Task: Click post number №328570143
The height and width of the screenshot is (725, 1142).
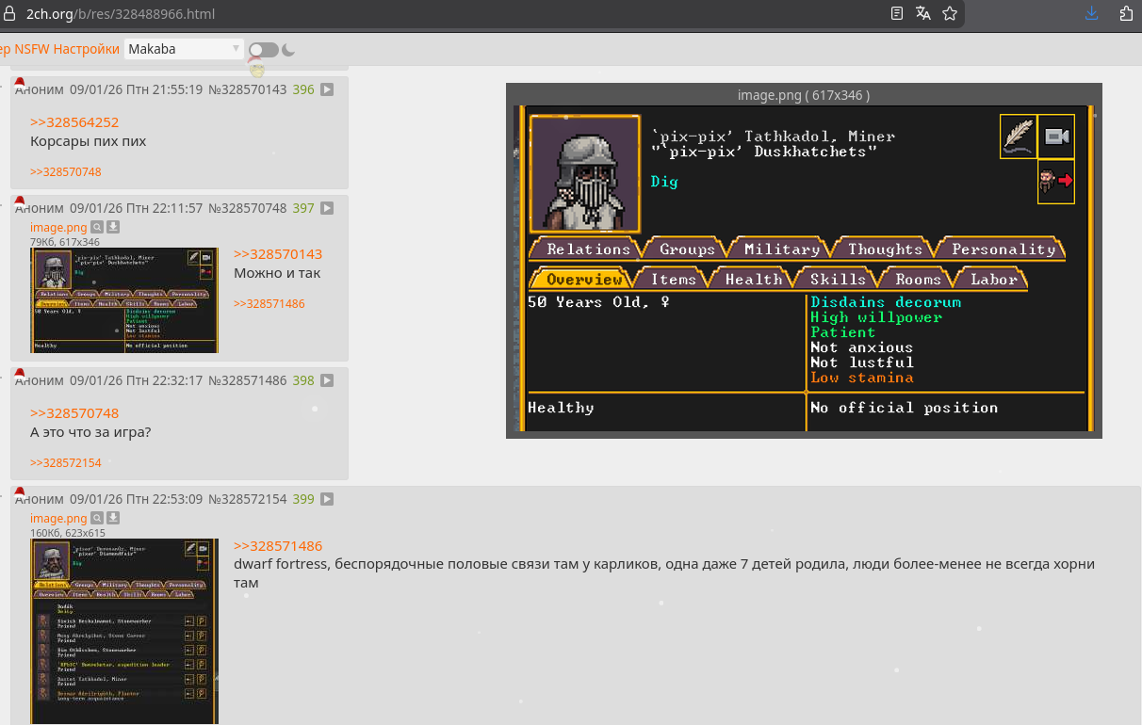Action: point(247,90)
